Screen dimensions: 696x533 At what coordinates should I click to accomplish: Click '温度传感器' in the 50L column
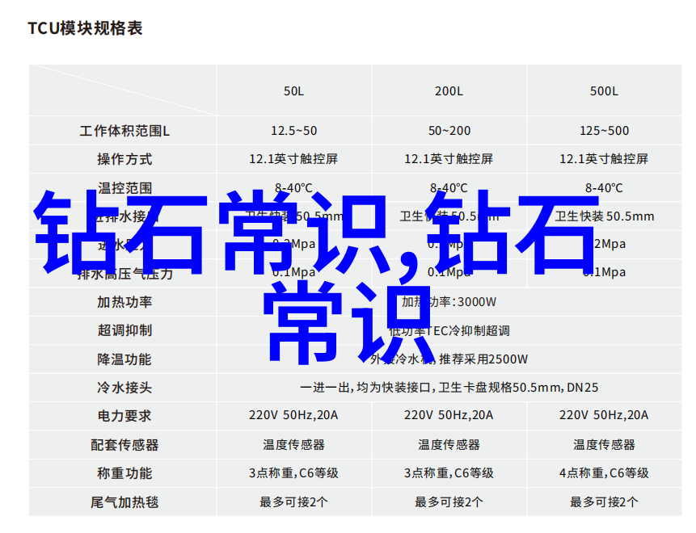pos(293,445)
